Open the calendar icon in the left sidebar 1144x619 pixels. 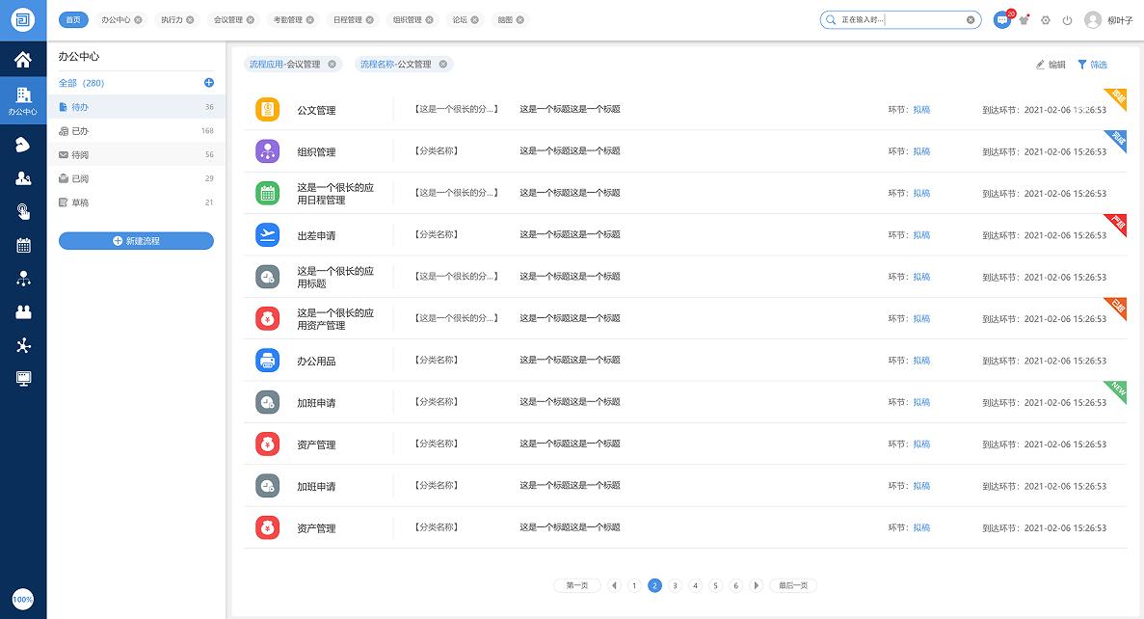tap(23, 244)
